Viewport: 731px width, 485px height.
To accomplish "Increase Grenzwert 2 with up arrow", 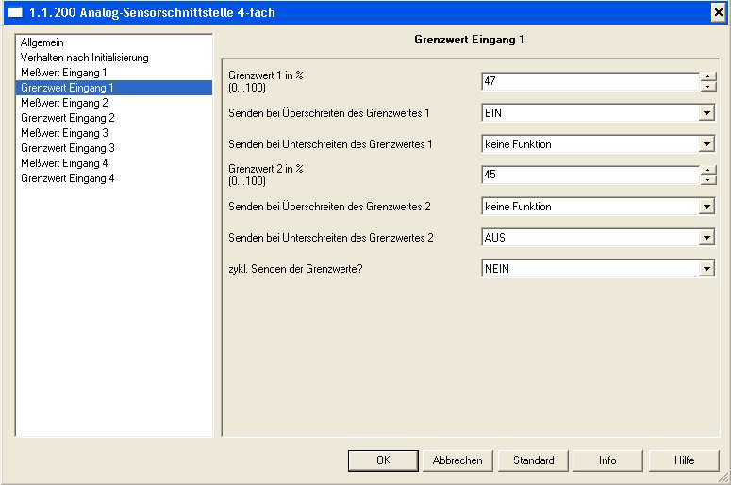I will coord(707,171).
